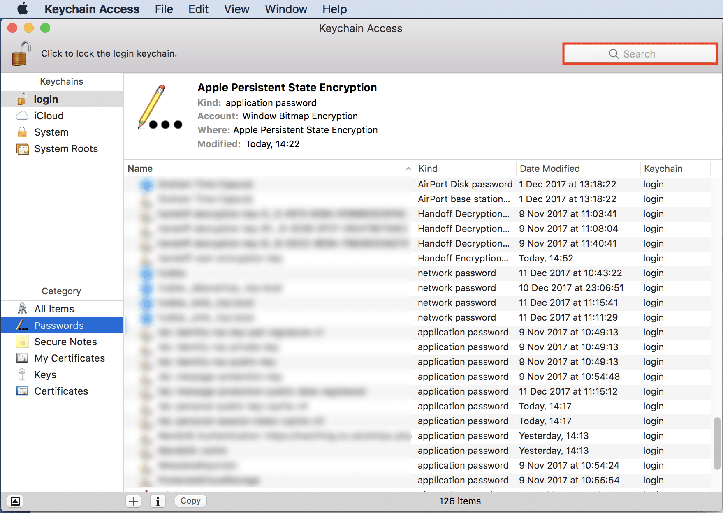
Task: Select the Passwords category
Action: pyautogui.click(x=62, y=325)
